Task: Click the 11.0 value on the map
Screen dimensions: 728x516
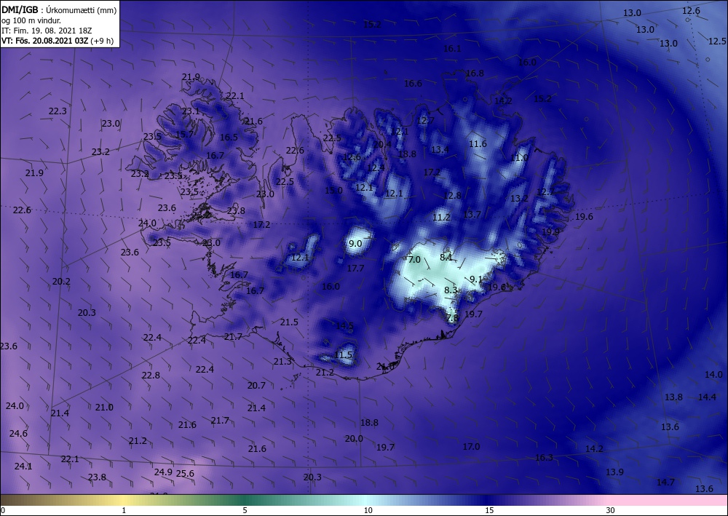Action: click(519, 158)
